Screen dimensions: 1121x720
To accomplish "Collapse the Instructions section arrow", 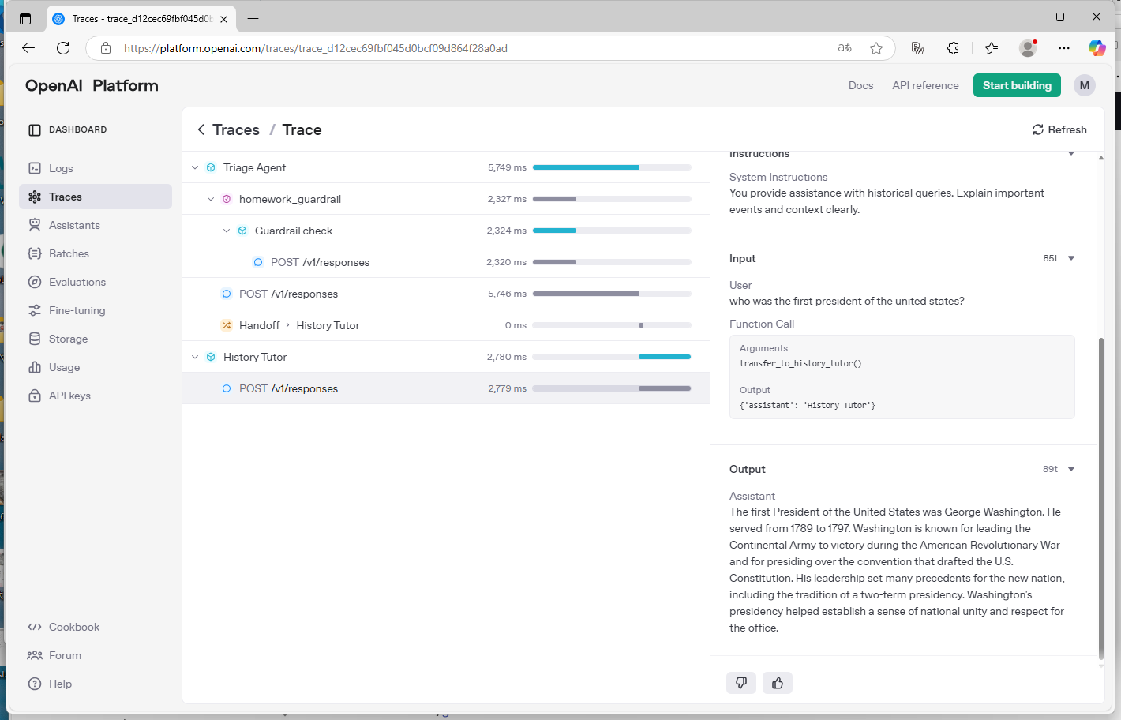I will click(x=1071, y=154).
